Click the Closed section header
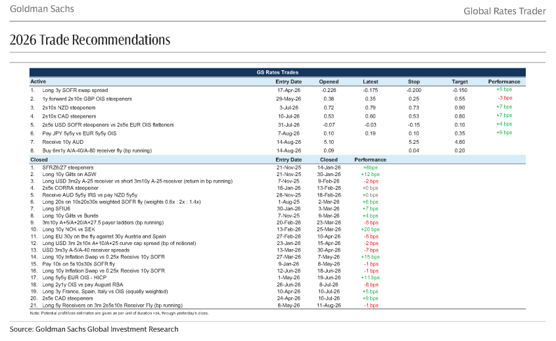The width and height of the screenshot is (556, 341). (x=39, y=160)
